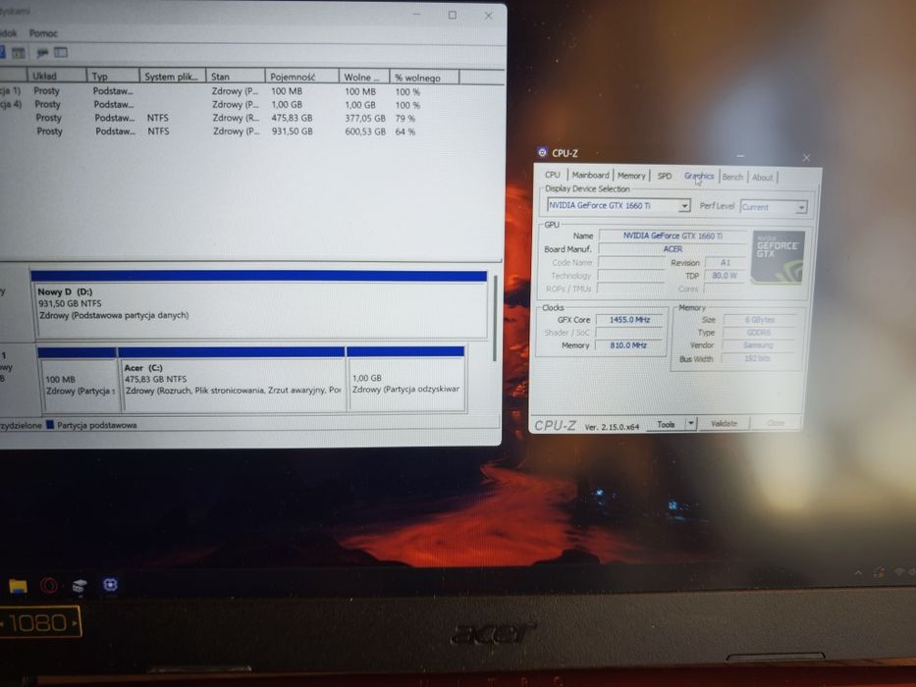
Task: Select the Nowy D (D:) partition block
Action: coord(259,304)
